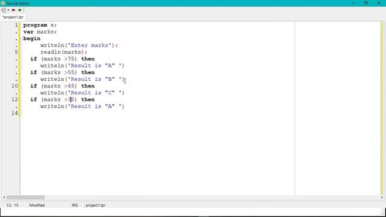This screenshot has width=386, height=217.
Task: Click the view/history icon in the toolbar
Action: pyautogui.click(x=4, y=10)
